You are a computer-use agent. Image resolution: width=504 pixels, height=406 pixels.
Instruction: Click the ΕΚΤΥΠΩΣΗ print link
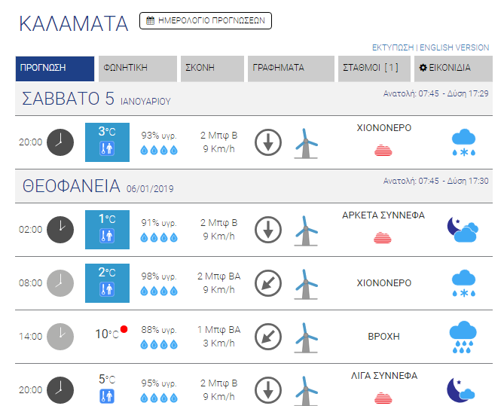coord(393,47)
